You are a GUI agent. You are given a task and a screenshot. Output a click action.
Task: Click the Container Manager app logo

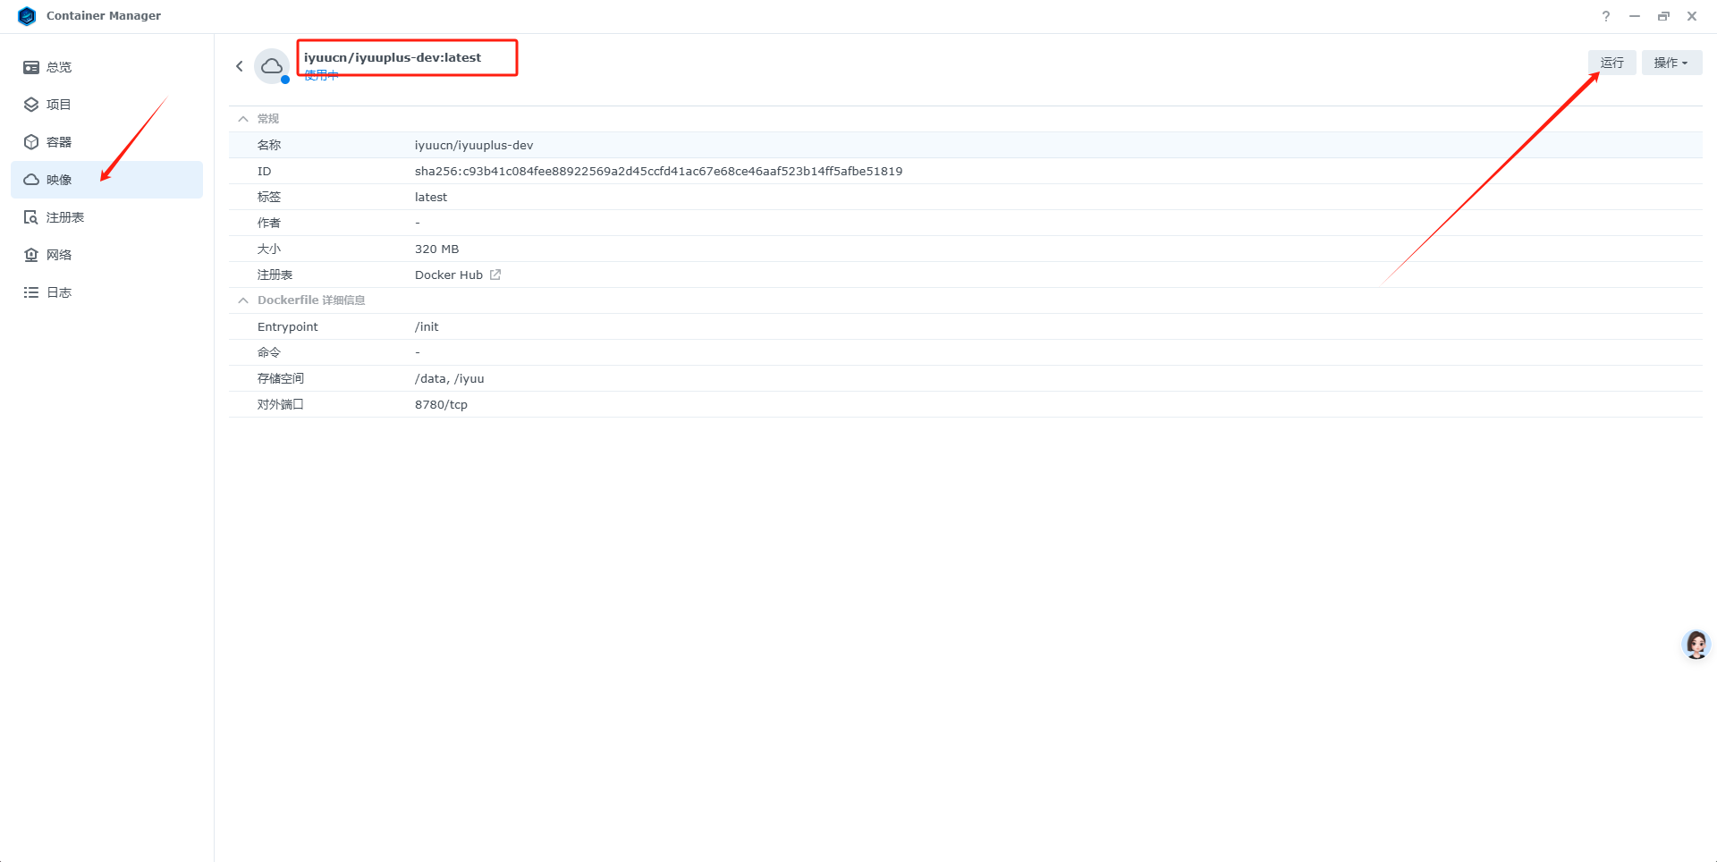(27, 16)
